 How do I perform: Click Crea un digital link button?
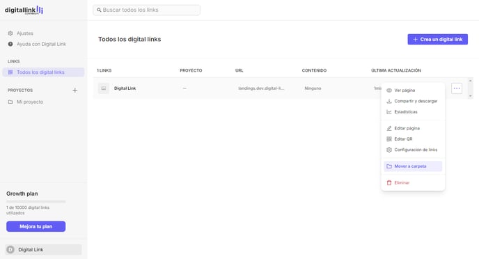click(x=437, y=40)
